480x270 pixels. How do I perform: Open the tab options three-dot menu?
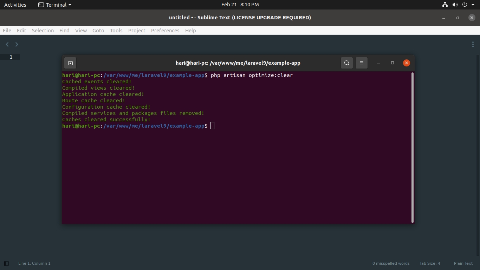(x=473, y=44)
